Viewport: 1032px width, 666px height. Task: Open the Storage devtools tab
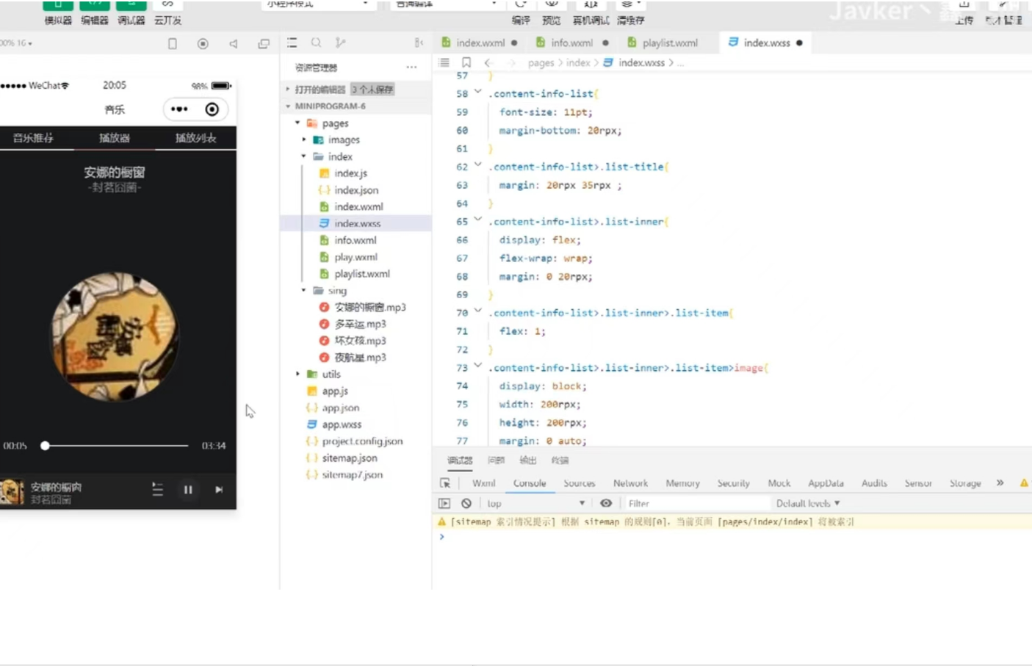pyautogui.click(x=965, y=483)
